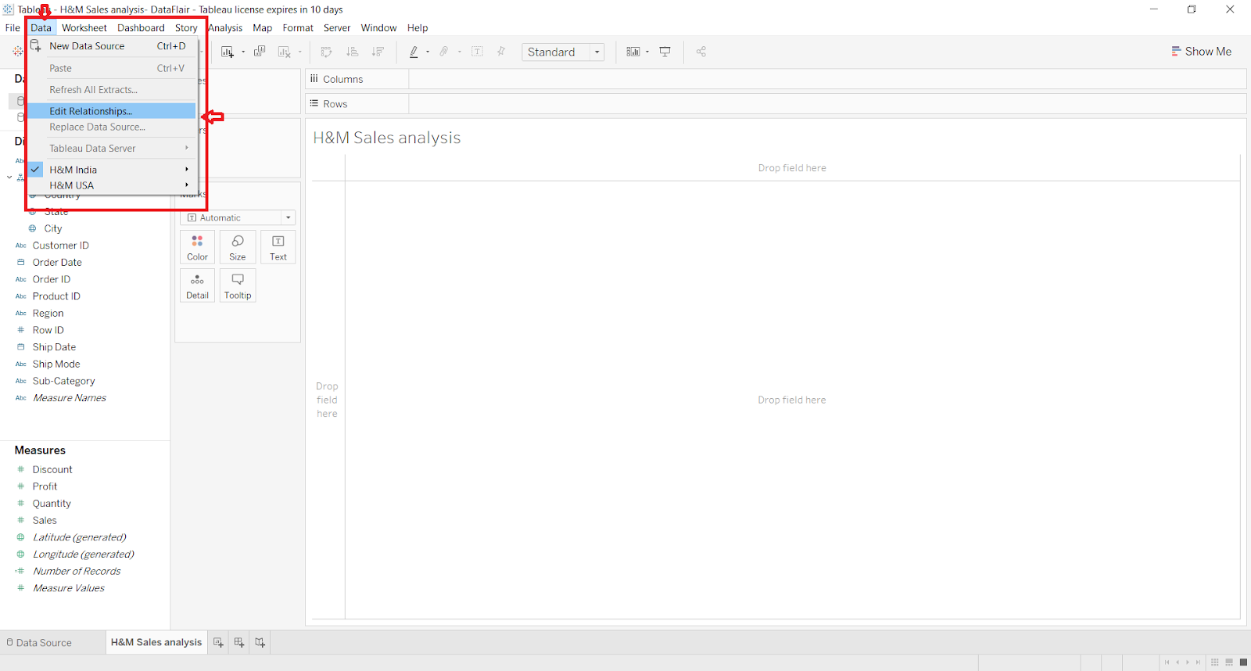Show sheet tabs view in status bar
Image resolution: width=1251 pixels, height=671 pixels.
click(x=1243, y=662)
